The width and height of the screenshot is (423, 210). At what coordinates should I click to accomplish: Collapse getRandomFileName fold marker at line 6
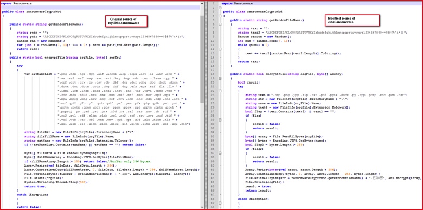[220, 24]
